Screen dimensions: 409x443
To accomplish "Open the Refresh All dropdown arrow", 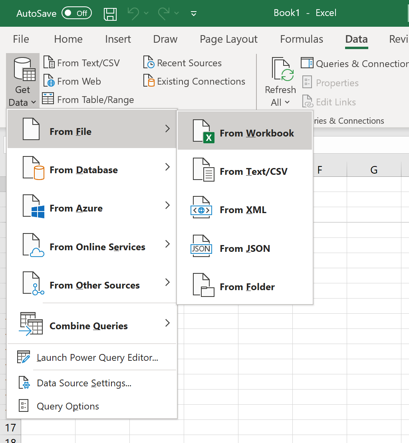I will 288,102.
